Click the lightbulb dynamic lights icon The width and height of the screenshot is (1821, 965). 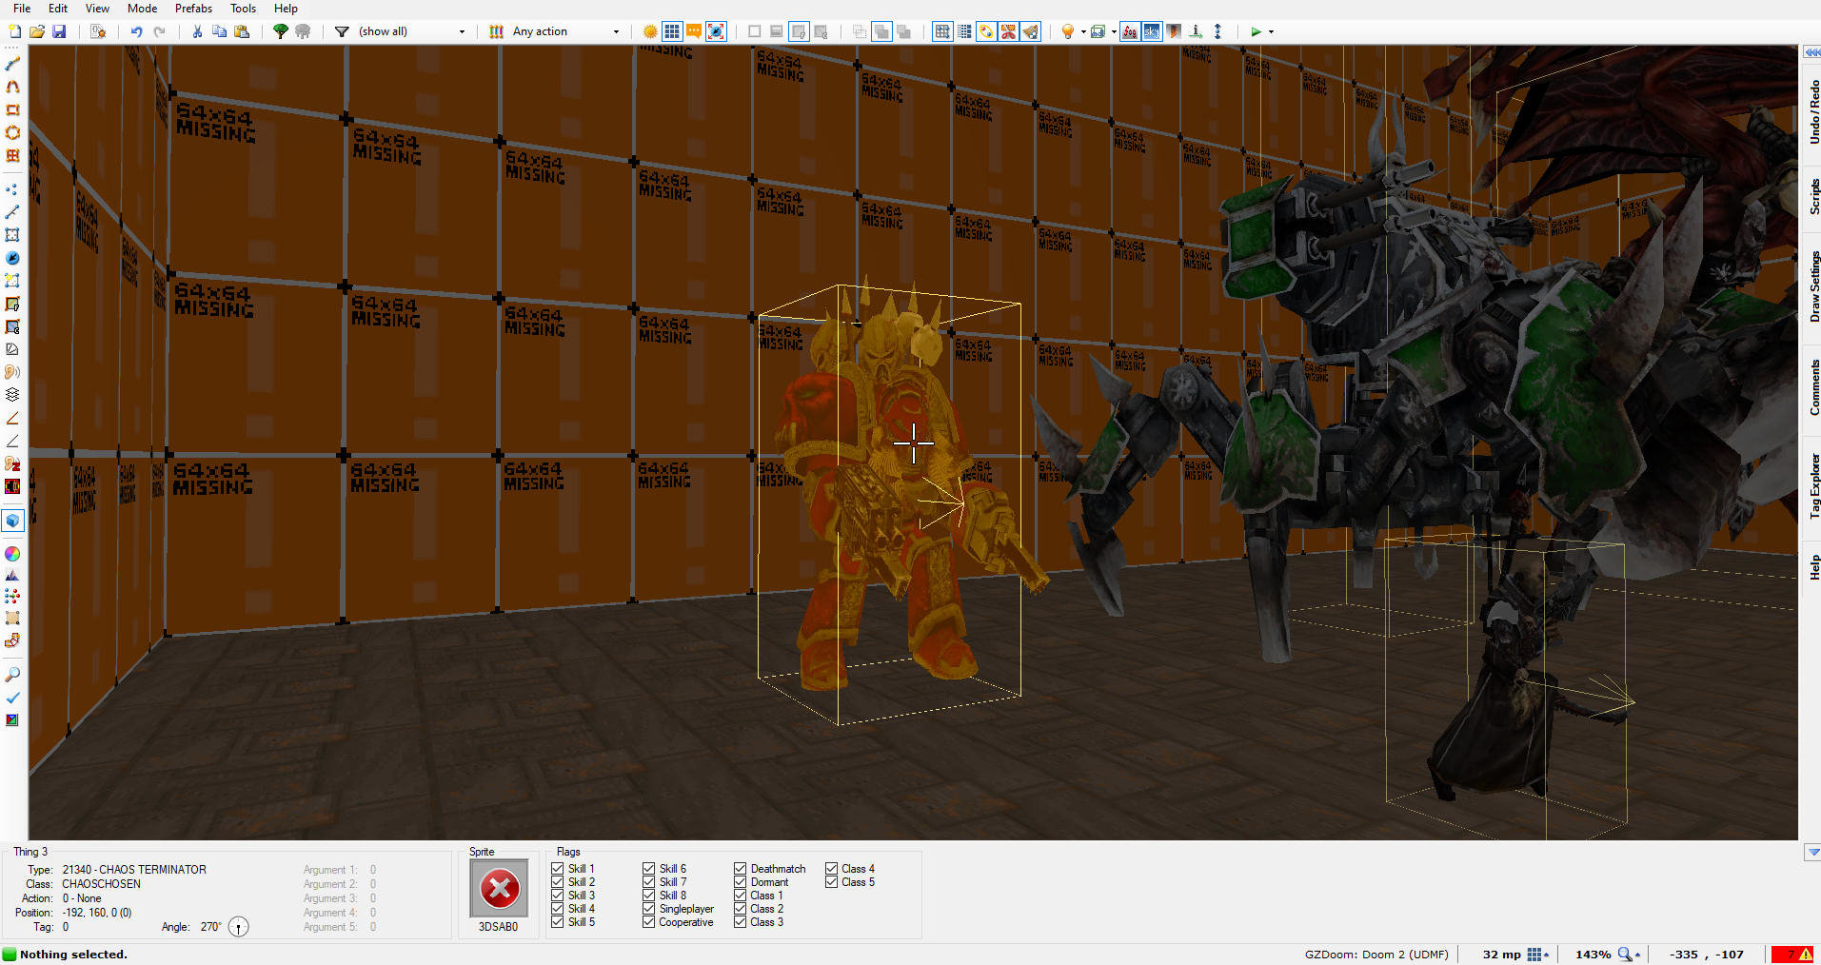click(x=1068, y=31)
